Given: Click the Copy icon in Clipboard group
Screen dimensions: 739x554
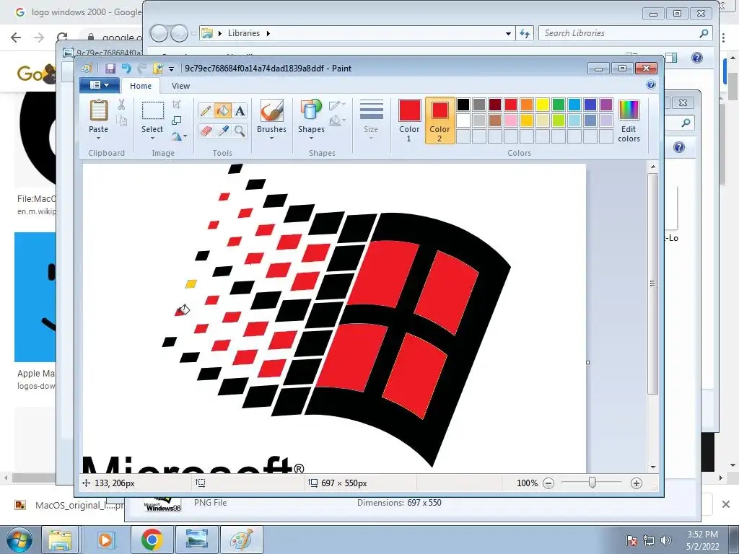Looking at the screenshot, I should (121, 121).
